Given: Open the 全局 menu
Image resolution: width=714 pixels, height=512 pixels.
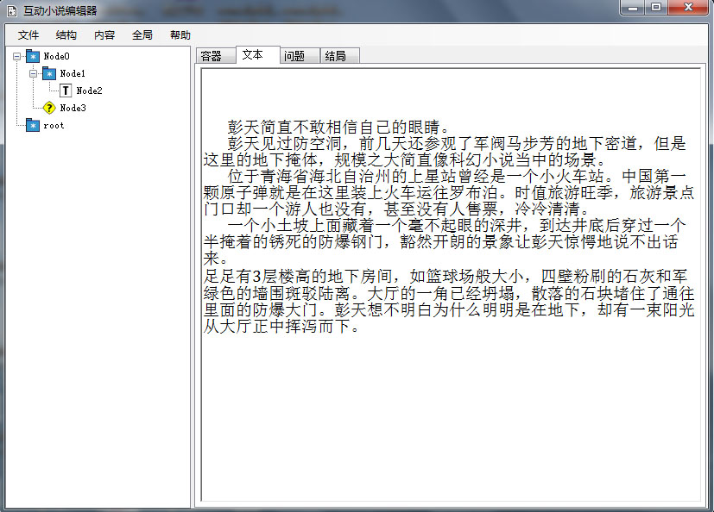Looking at the screenshot, I should tap(142, 35).
